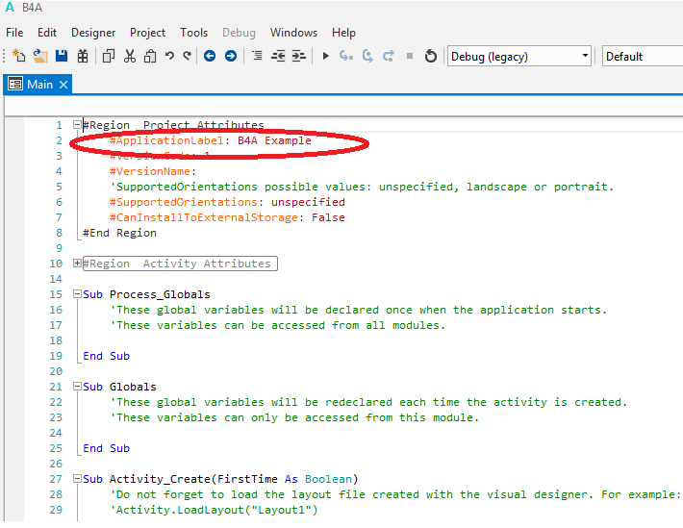This screenshot has height=528, width=683.
Task: Run the project with the play icon
Action: [x=325, y=56]
